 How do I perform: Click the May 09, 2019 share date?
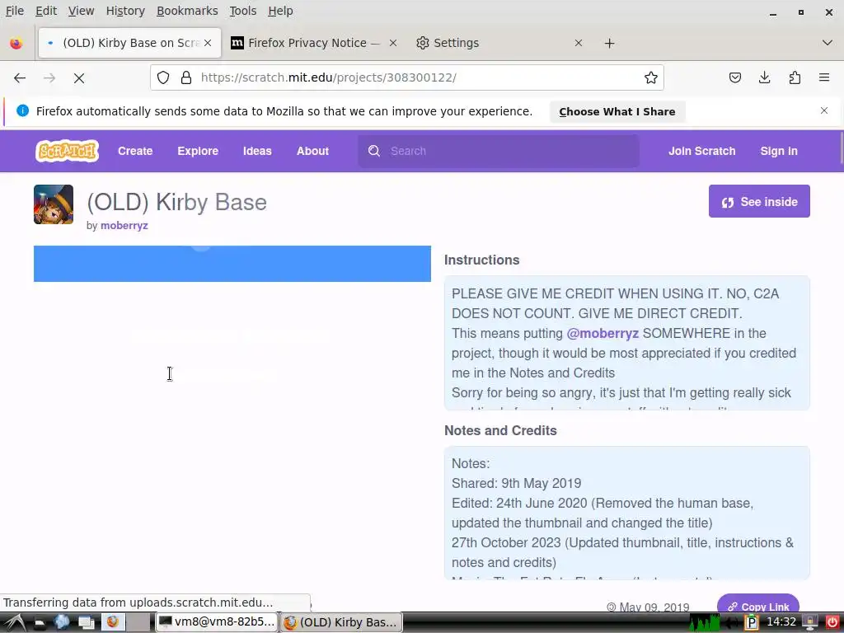[654, 607]
